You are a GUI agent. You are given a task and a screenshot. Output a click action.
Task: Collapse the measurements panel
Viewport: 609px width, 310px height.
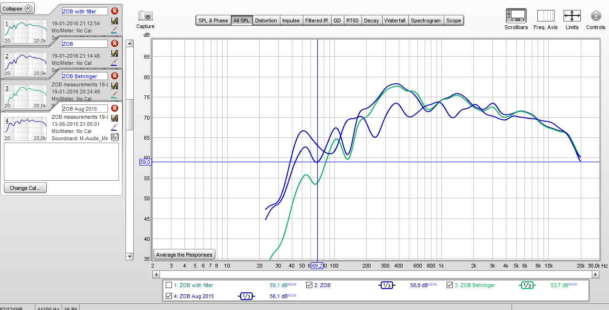(18, 9)
